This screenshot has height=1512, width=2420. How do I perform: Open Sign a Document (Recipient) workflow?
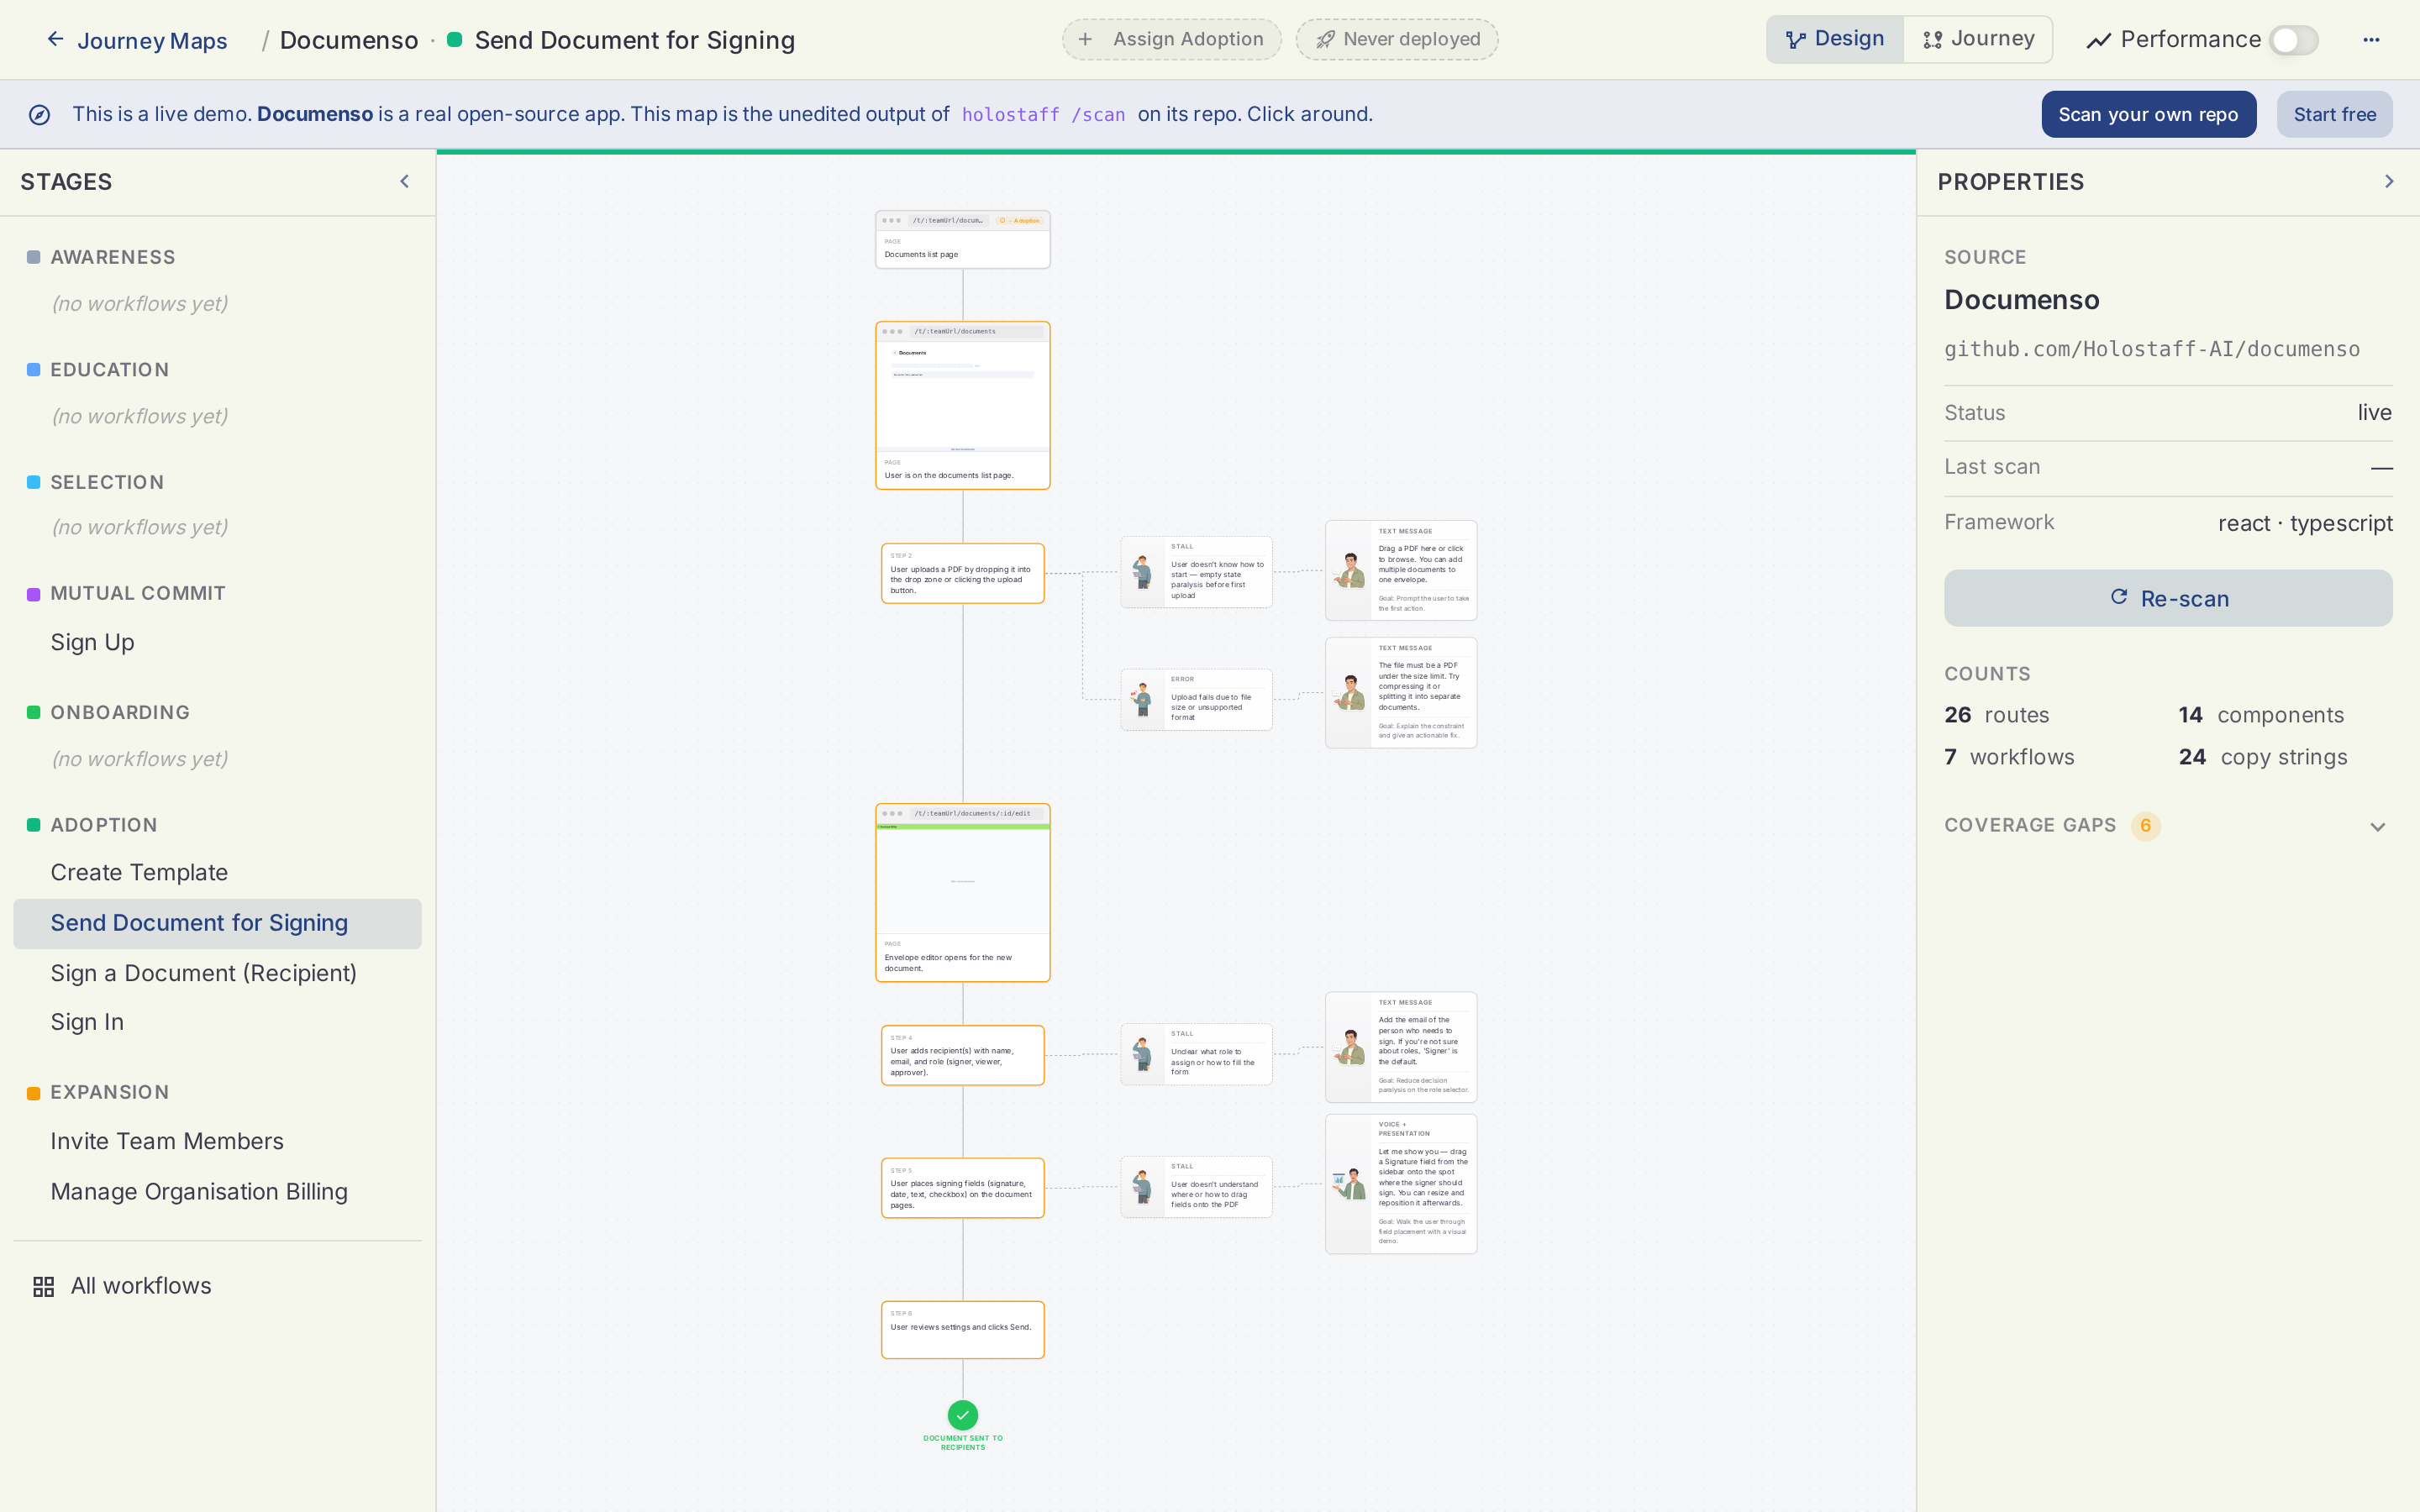(x=203, y=973)
